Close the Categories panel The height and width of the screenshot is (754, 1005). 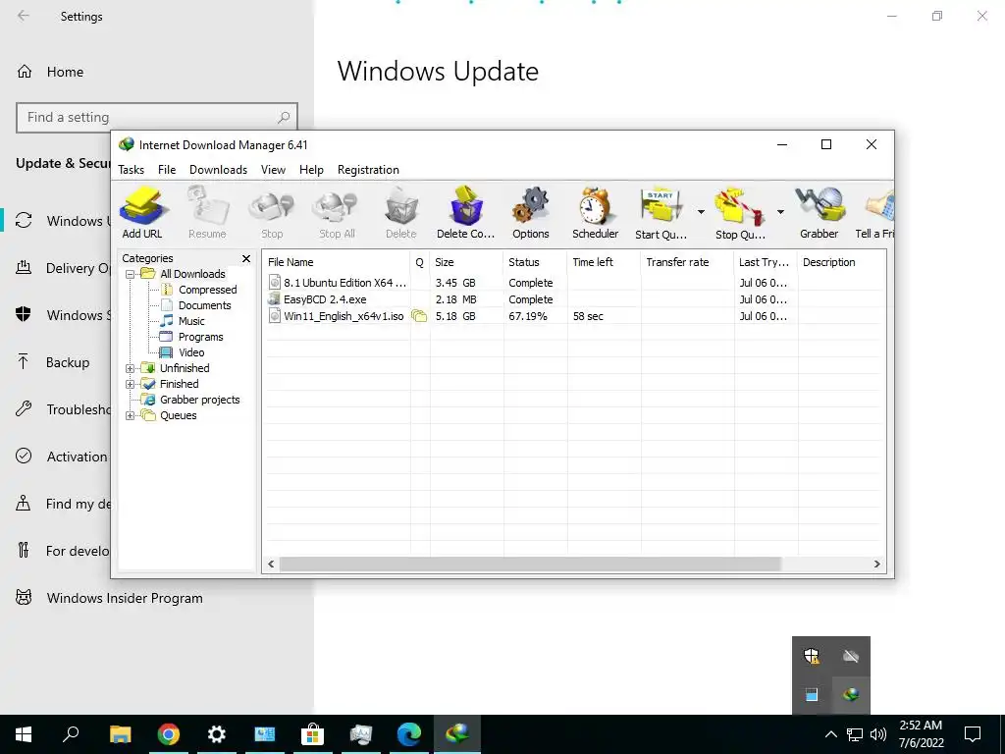(246, 258)
